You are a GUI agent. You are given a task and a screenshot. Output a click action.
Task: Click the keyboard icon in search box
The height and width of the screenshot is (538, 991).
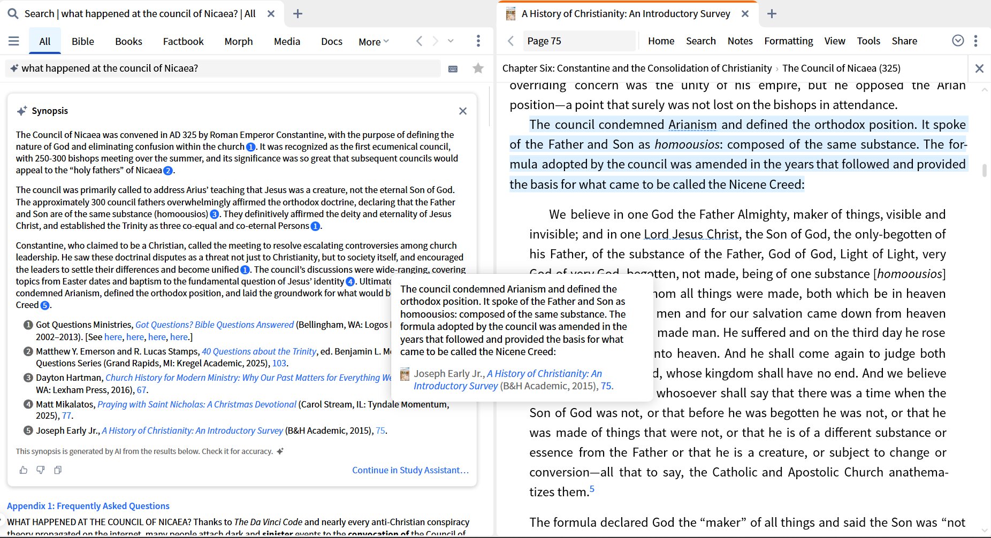[453, 68]
